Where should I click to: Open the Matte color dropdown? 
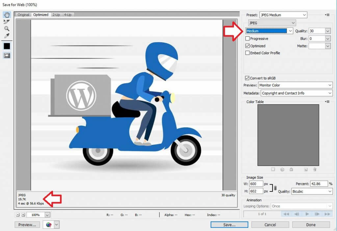point(327,46)
